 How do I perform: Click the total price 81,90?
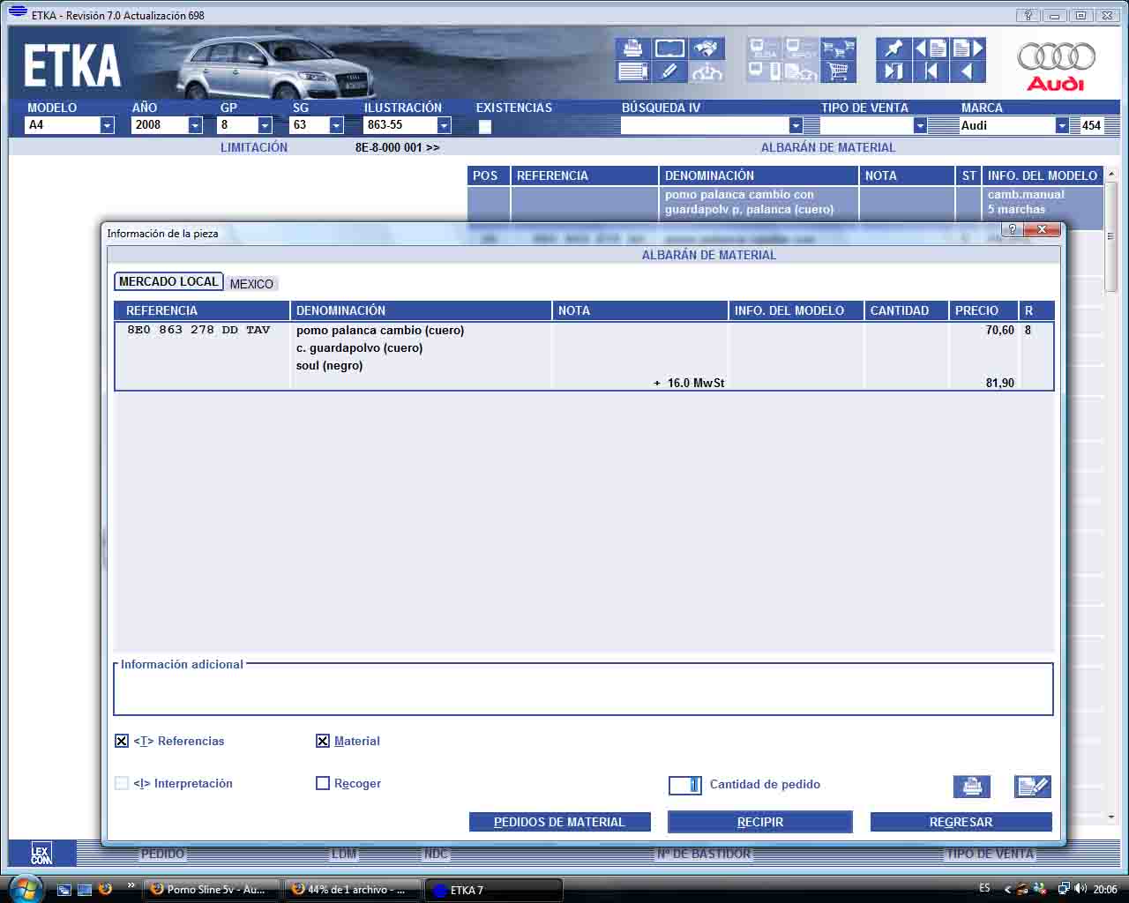pos(999,383)
